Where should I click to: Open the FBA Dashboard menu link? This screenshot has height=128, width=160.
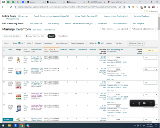(36, 24)
